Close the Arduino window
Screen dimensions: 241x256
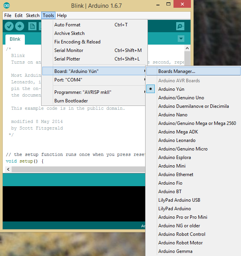[182, 4]
